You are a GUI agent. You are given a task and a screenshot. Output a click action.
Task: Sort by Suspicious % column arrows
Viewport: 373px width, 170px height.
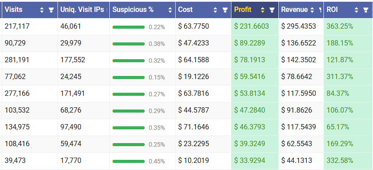point(170,10)
